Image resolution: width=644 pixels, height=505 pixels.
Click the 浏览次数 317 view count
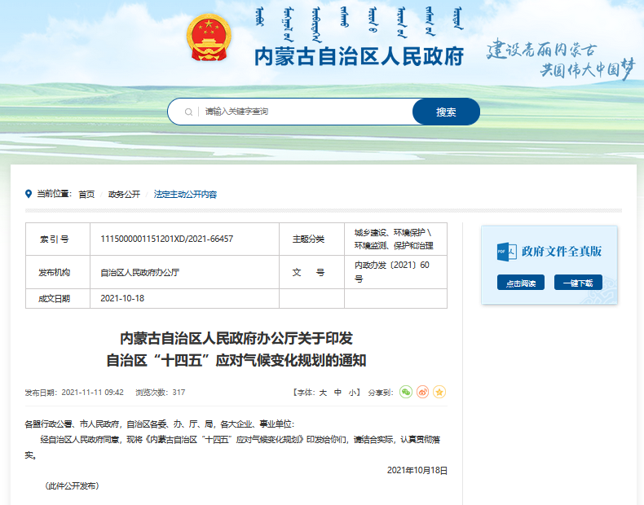click(x=161, y=393)
